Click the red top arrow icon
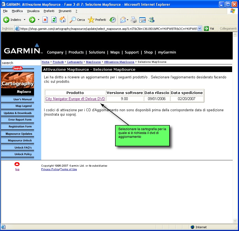The height and width of the screenshot is (231, 239). click(x=17, y=164)
